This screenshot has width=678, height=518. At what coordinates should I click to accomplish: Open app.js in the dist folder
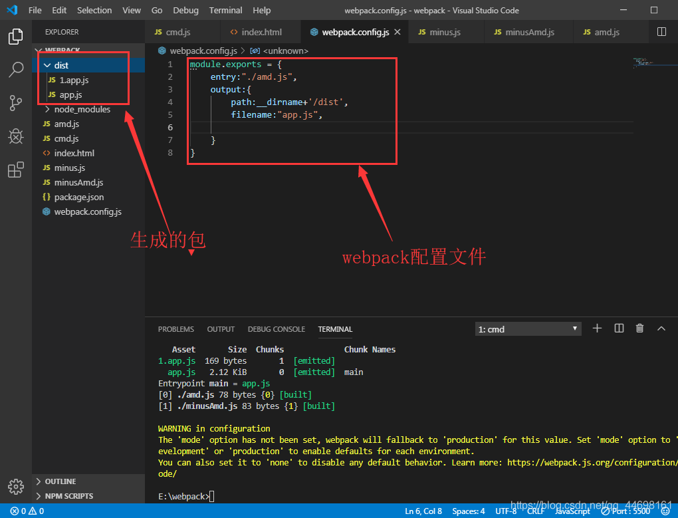70,94
